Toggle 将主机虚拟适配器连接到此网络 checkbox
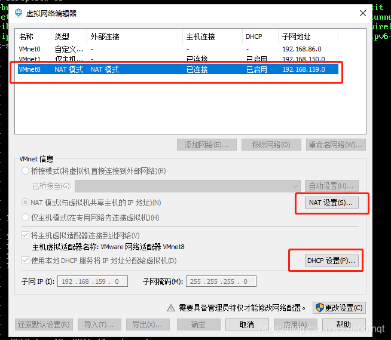Screen dimensions: 391x340 click(x=25, y=235)
